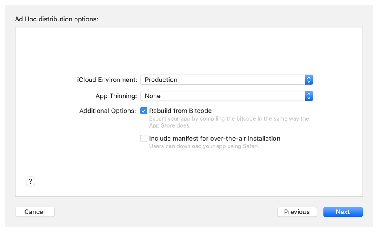Viewport: 378px width, 232px height.
Task: Click the 'App Thinning:' field label
Action: [116, 96]
